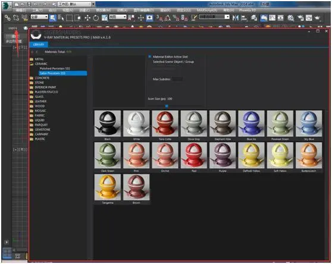Open the Render Setup icon

click(x=300, y=18)
